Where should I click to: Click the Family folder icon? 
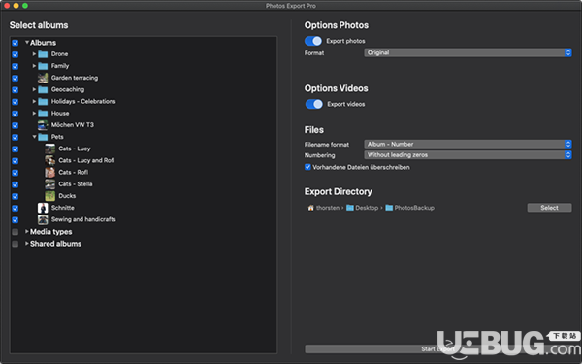43,66
